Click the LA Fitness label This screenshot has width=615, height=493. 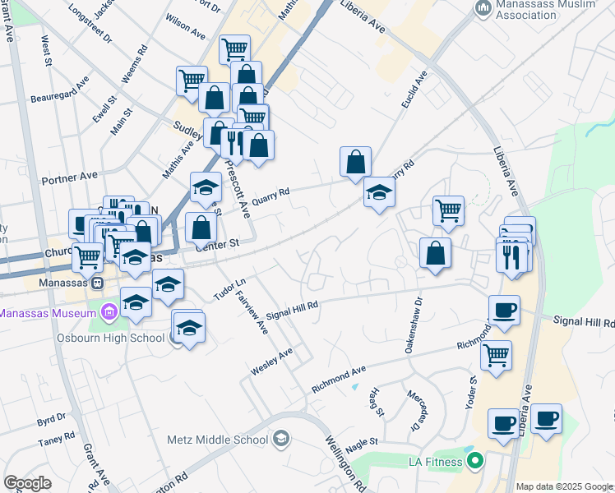[436, 462]
